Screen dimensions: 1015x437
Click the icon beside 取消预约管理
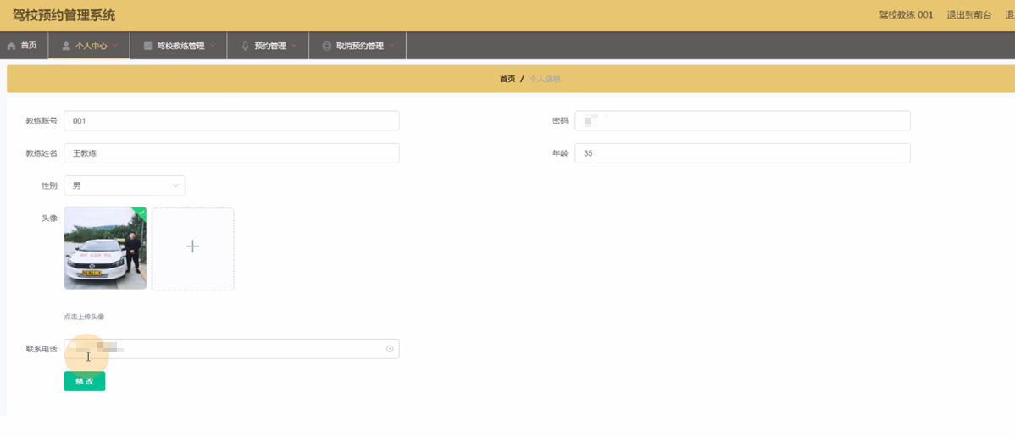[x=326, y=46]
